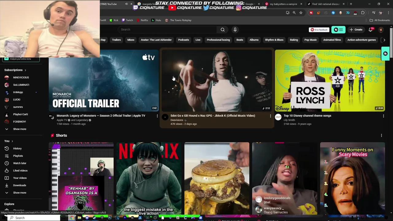Open Chrome from the Windows taskbar
Image resolution: width=393 pixels, height=221 pixels.
tap(72, 218)
